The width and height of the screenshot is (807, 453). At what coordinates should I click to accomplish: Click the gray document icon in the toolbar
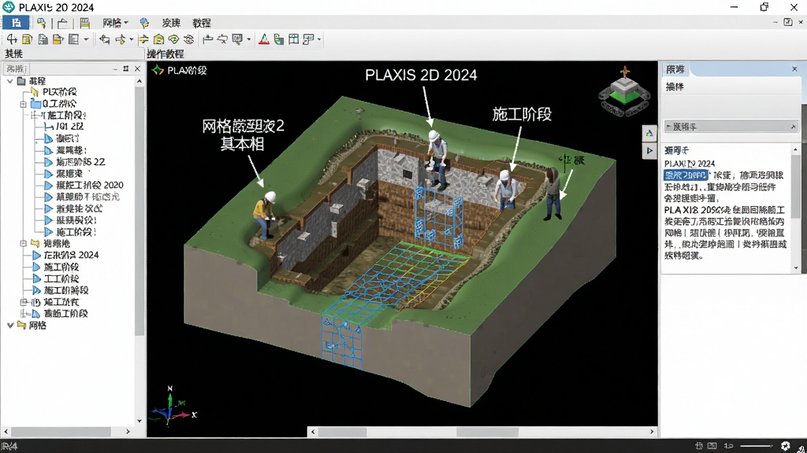[x=43, y=39]
